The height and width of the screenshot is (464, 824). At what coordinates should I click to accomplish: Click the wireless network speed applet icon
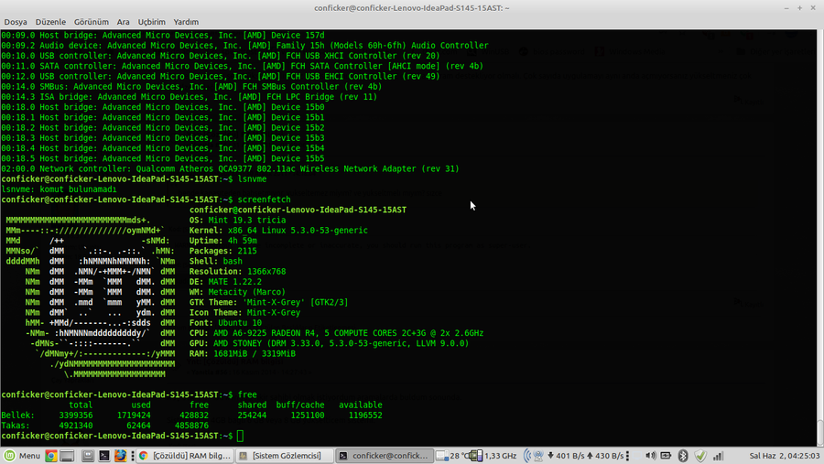[x=535, y=456]
